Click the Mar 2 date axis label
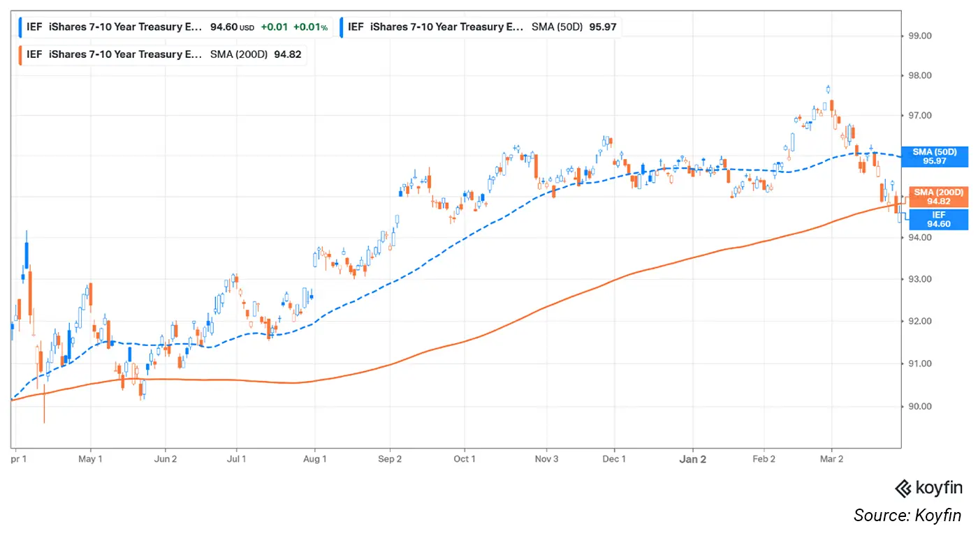This screenshot has width=978, height=540. click(x=831, y=459)
